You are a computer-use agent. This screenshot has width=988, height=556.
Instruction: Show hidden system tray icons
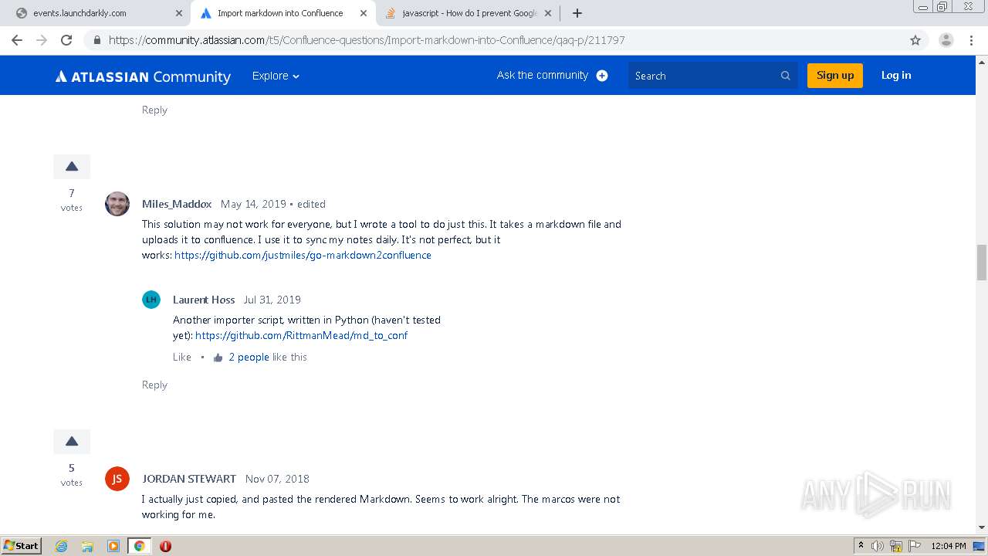[x=860, y=546]
